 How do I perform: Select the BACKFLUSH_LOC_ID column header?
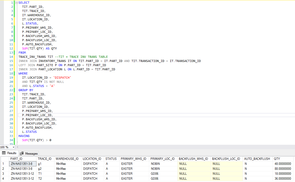pyautogui.click(x=227, y=159)
